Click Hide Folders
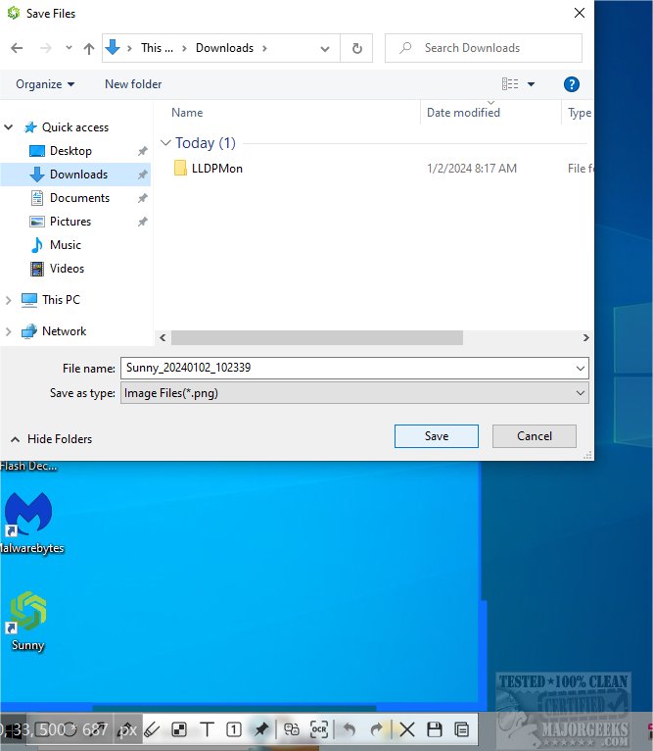The image size is (653, 751). pyautogui.click(x=60, y=438)
